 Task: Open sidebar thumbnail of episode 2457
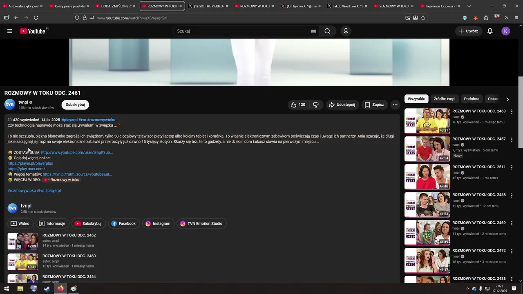[x=427, y=149]
